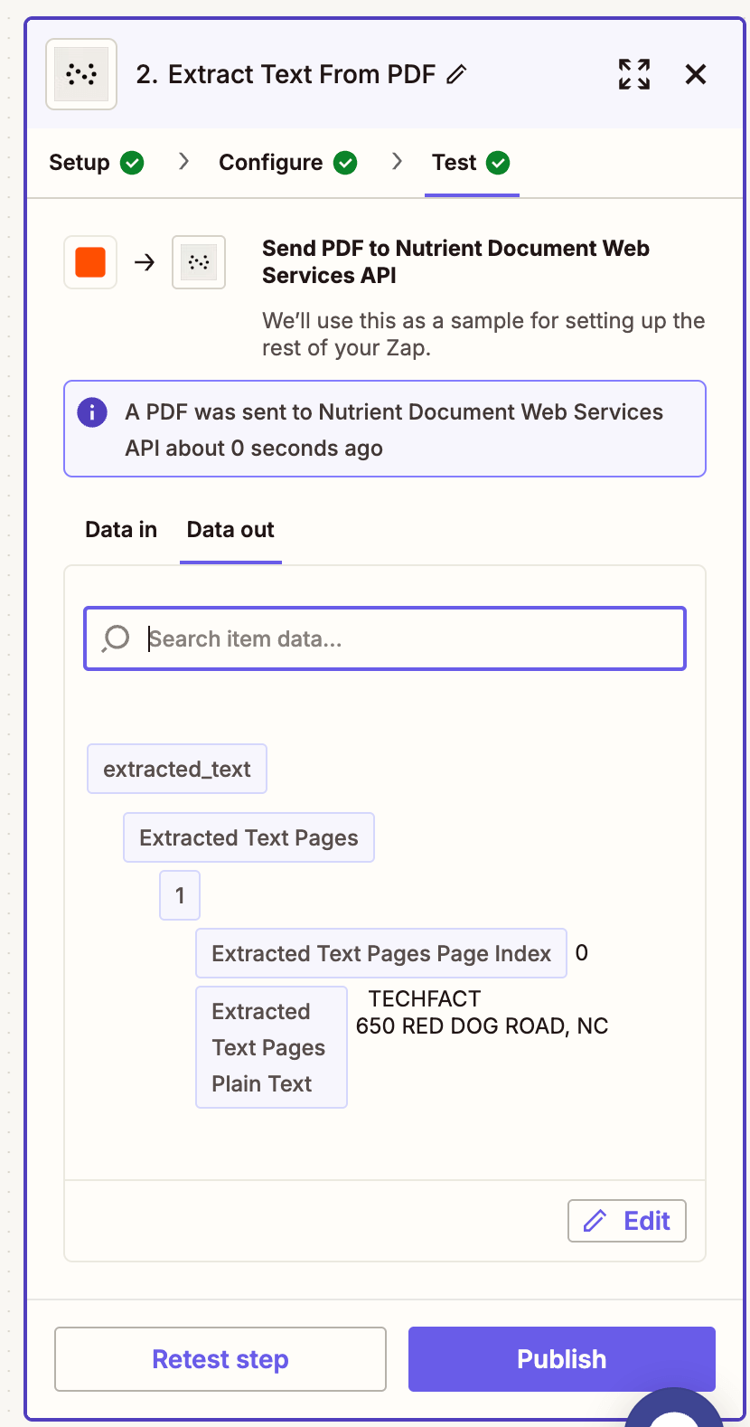Screen dimensions: 750x1427
Task: Click the magnifying glass in the search bar
Action: pyautogui.click(x=114, y=638)
